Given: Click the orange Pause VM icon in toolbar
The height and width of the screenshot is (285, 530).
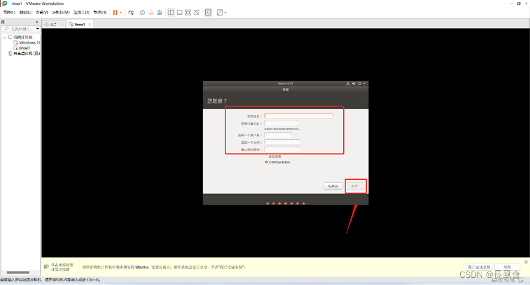Looking at the screenshot, I should tap(115, 12).
